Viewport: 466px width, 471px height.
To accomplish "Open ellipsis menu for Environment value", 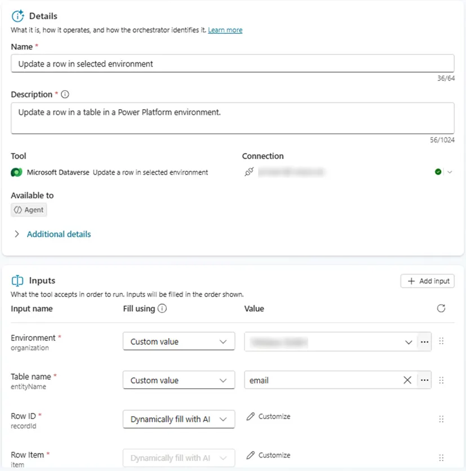I will [425, 342].
